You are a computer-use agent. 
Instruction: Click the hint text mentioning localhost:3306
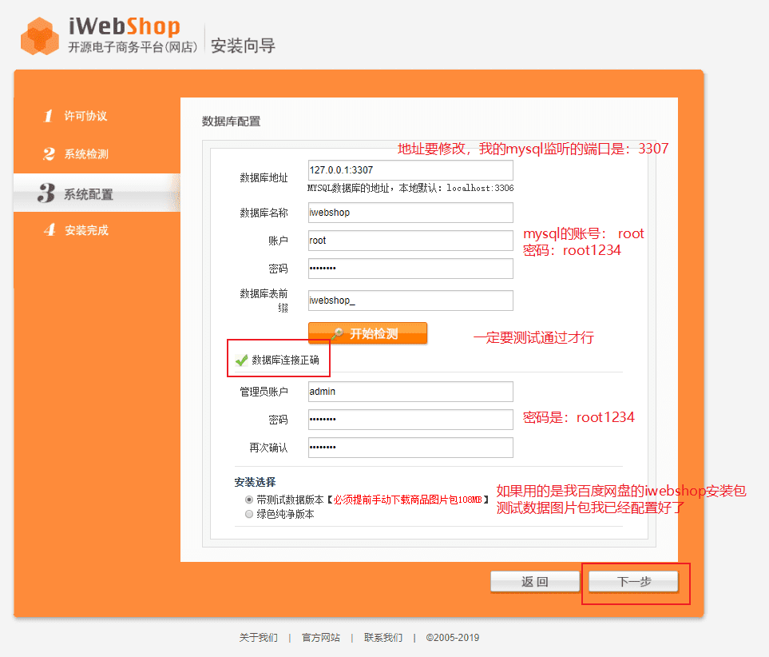[x=410, y=188]
